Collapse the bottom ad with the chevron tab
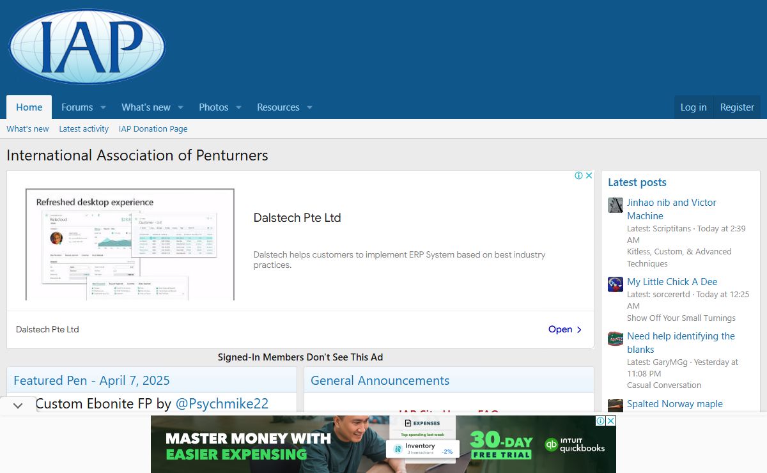The height and width of the screenshot is (473, 767). click(x=18, y=405)
